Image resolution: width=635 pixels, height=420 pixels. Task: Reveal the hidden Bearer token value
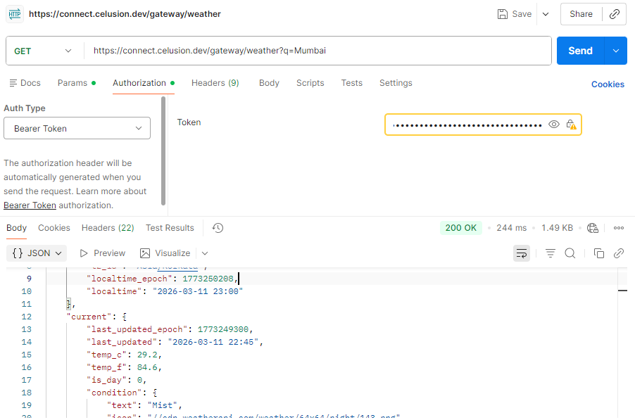point(554,124)
